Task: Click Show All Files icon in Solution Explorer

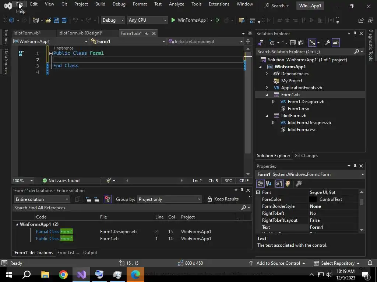Action: coord(301,43)
